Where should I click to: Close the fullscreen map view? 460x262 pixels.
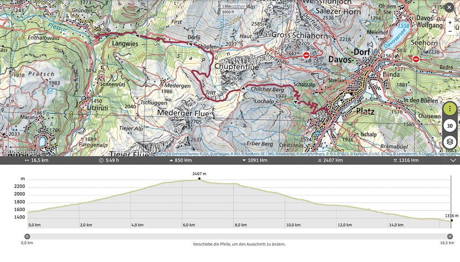(449, 8)
